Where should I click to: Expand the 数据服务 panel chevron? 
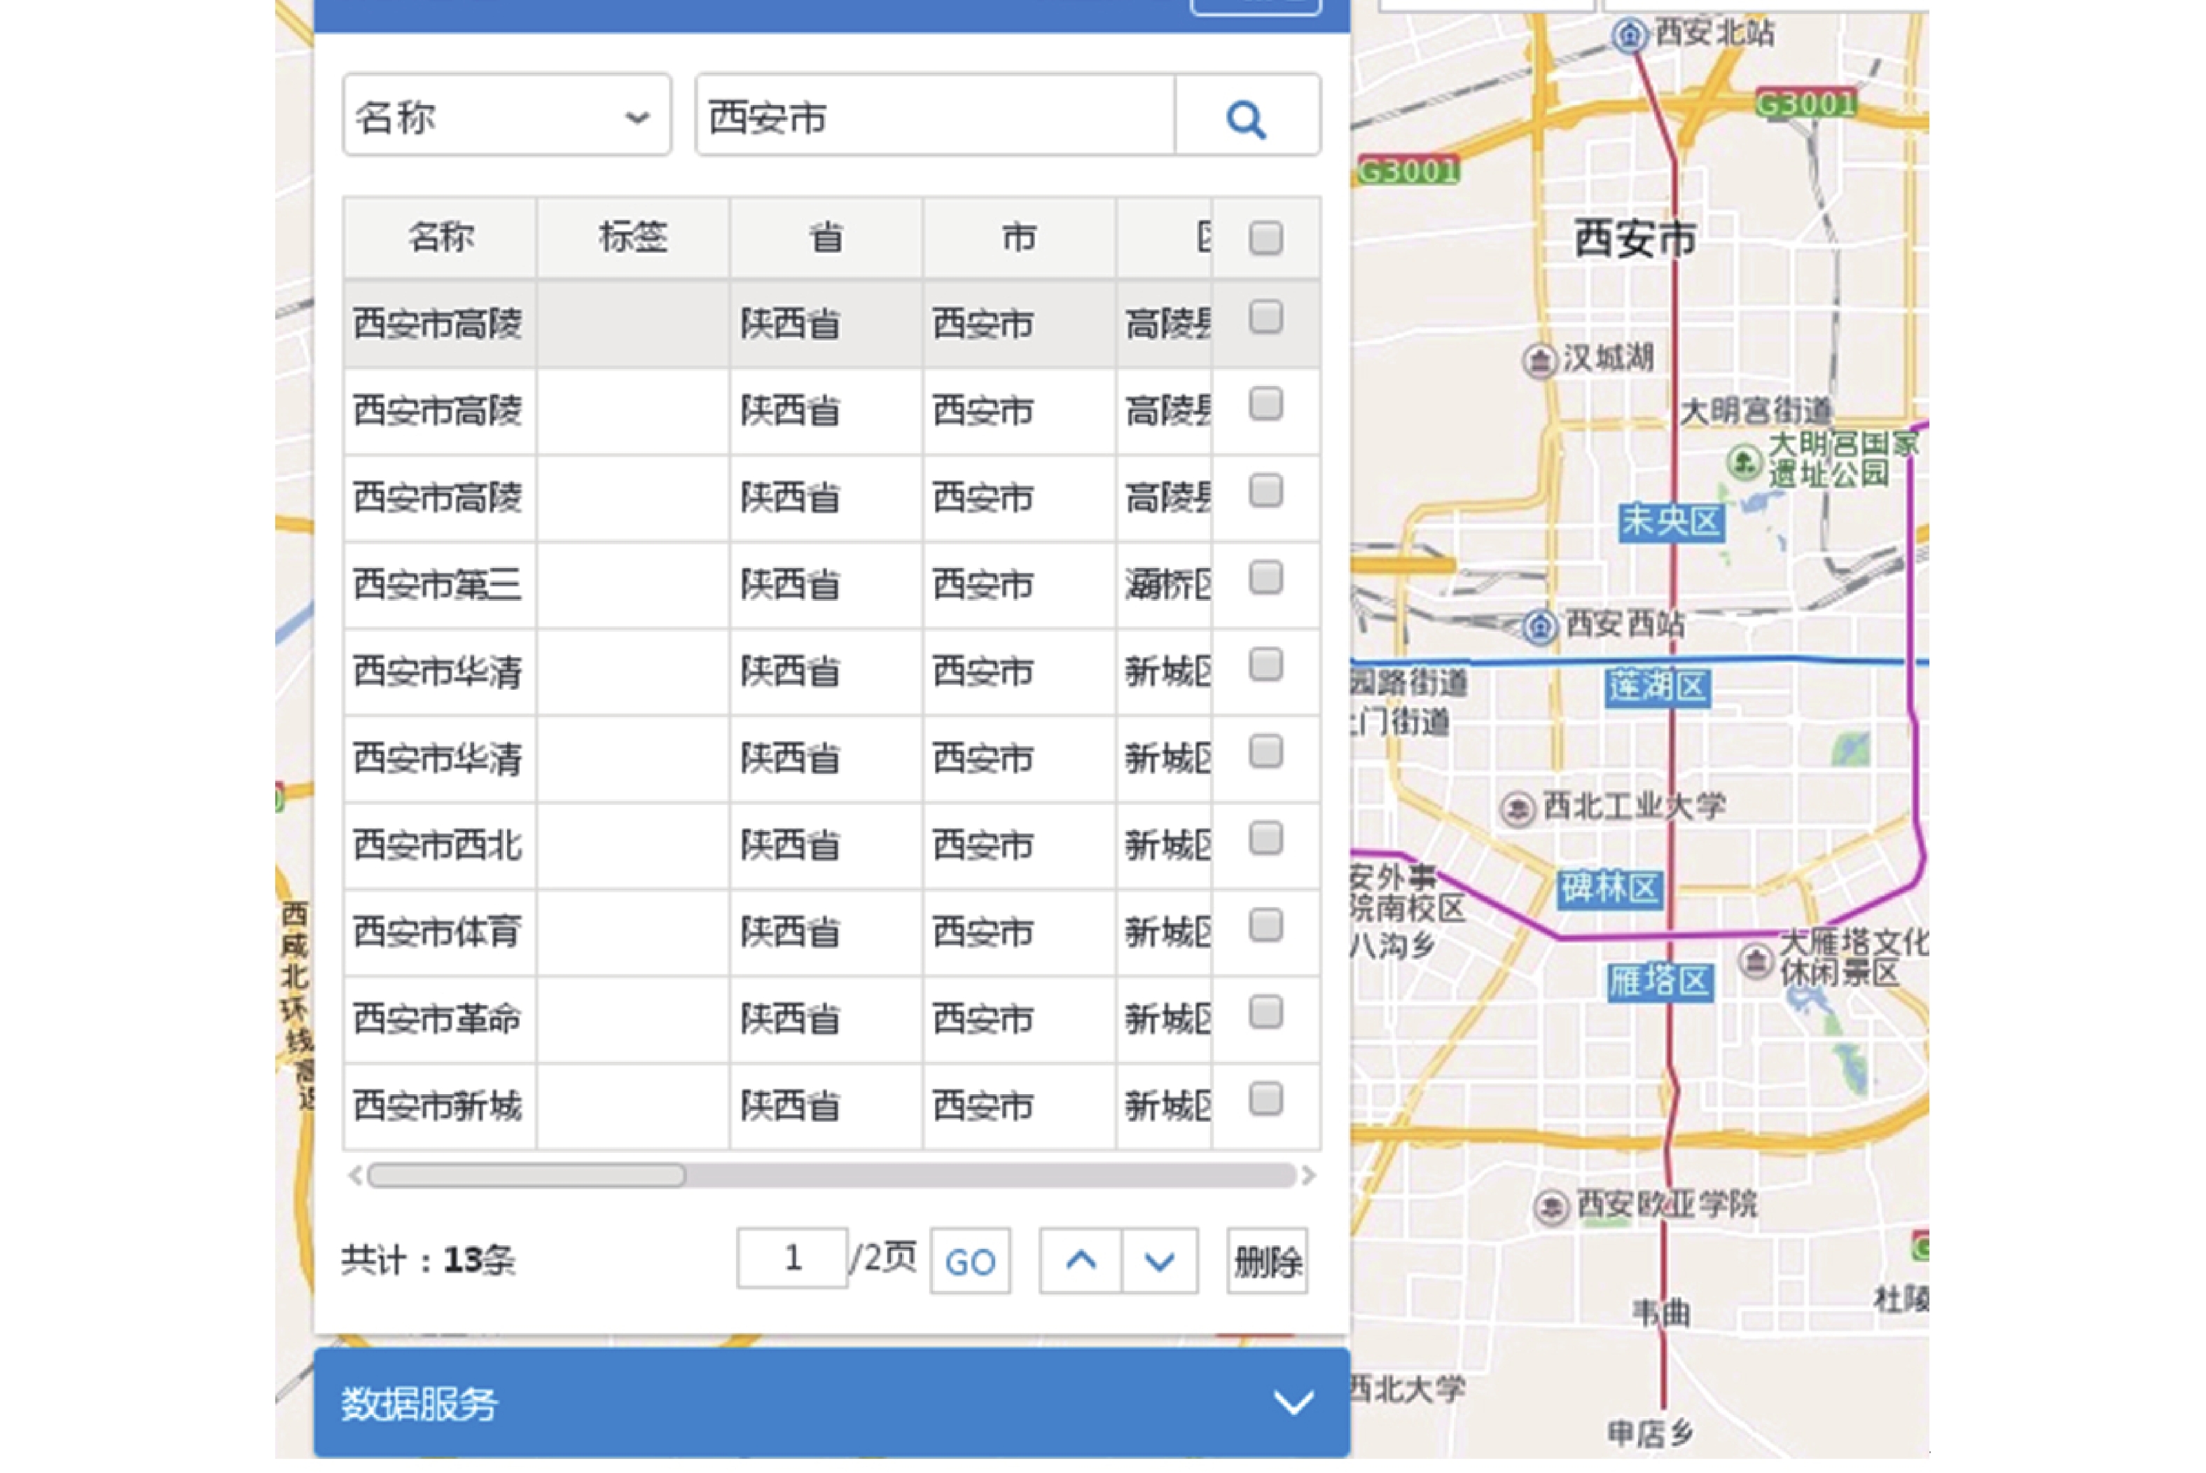(x=1293, y=1402)
